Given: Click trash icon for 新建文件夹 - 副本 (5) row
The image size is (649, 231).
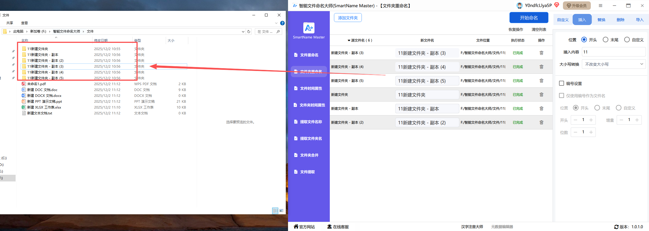Looking at the screenshot, I should click(x=541, y=81).
